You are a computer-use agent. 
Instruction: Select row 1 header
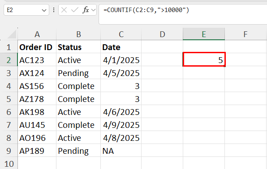click(9, 47)
